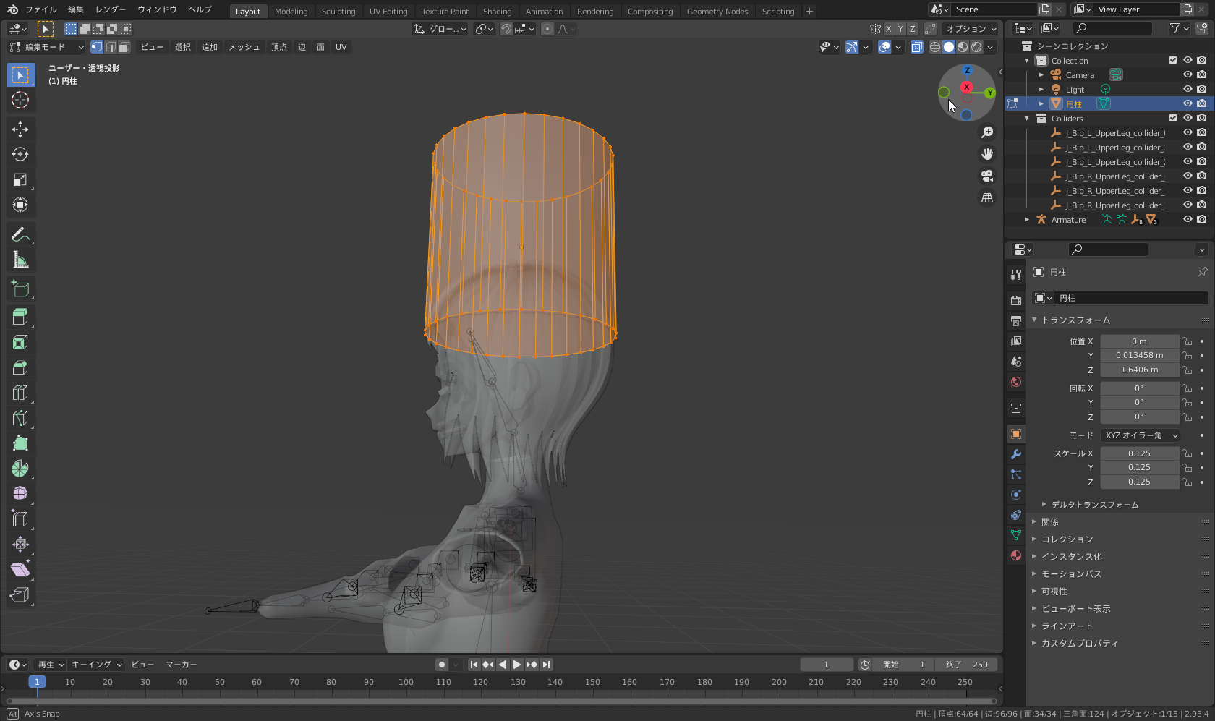Click frame 100 on the timeline

[406, 682]
